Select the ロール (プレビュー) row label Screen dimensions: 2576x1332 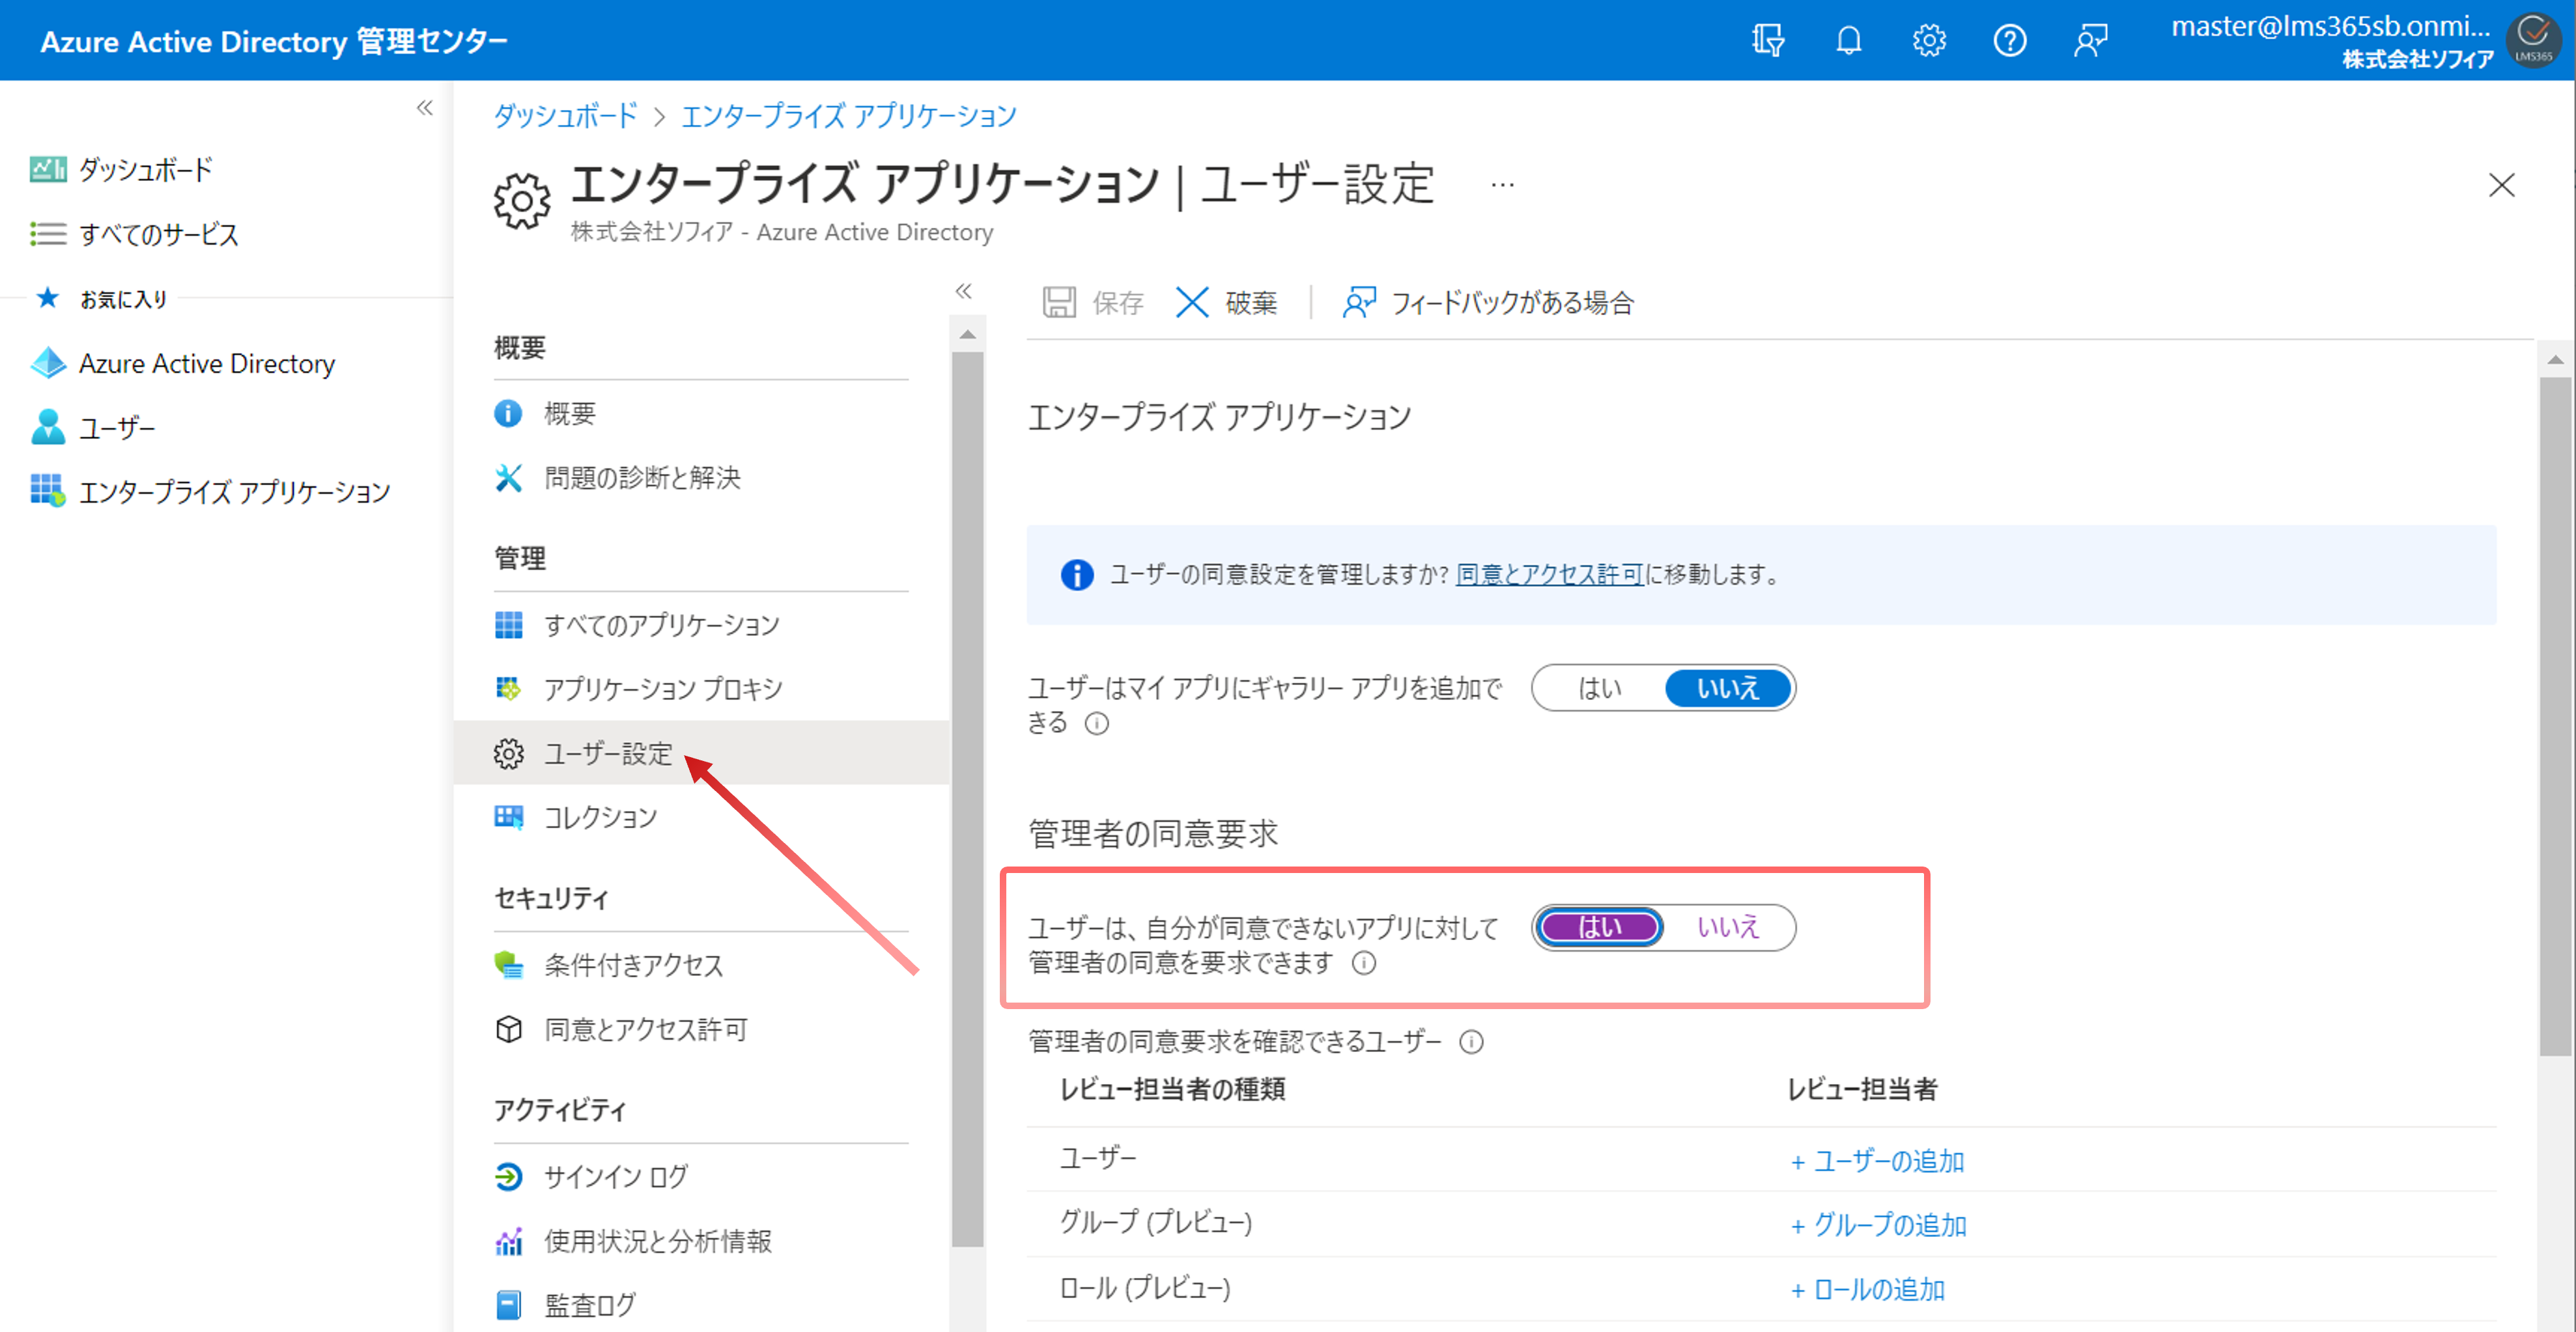pyautogui.click(x=1145, y=1288)
